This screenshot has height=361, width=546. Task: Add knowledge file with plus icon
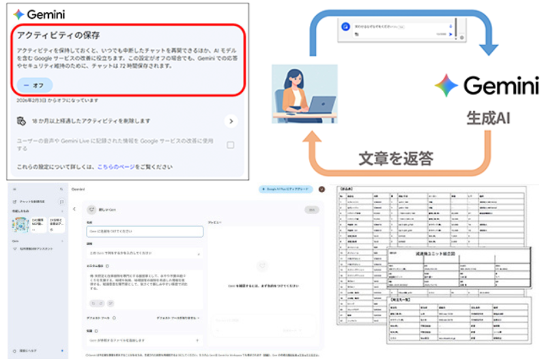click(x=197, y=341)
